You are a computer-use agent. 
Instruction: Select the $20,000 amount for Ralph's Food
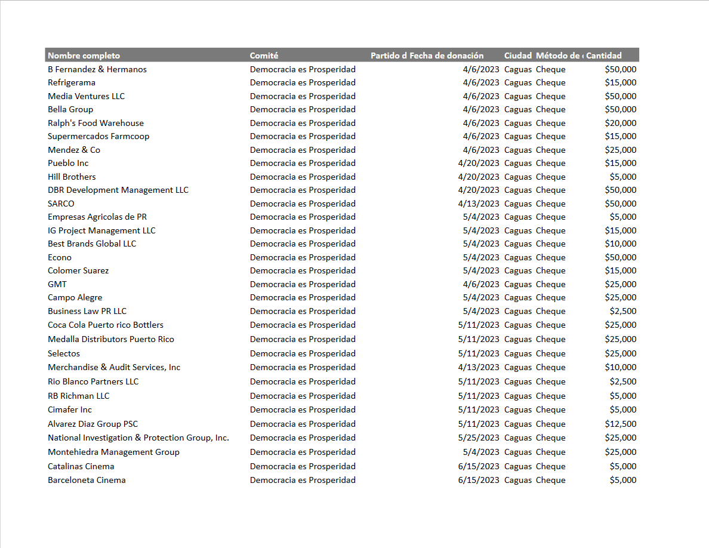click(x=621, y=123)
